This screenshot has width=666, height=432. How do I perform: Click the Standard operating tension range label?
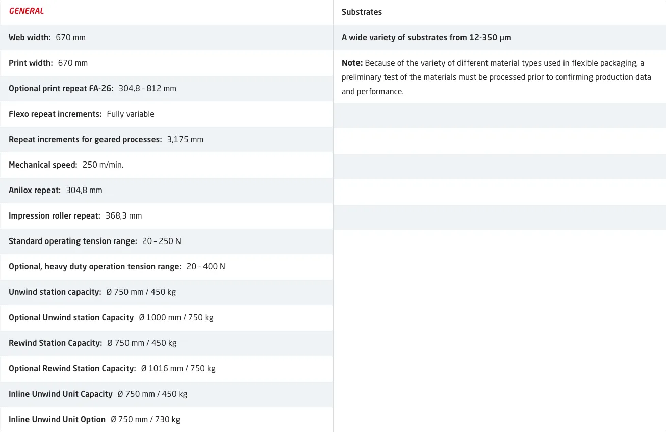coord(72,241)
